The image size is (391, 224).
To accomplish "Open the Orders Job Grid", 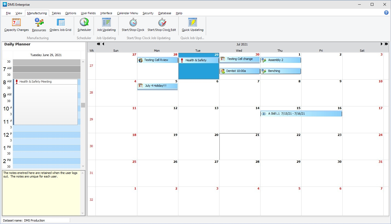I will tap(60, 25).
